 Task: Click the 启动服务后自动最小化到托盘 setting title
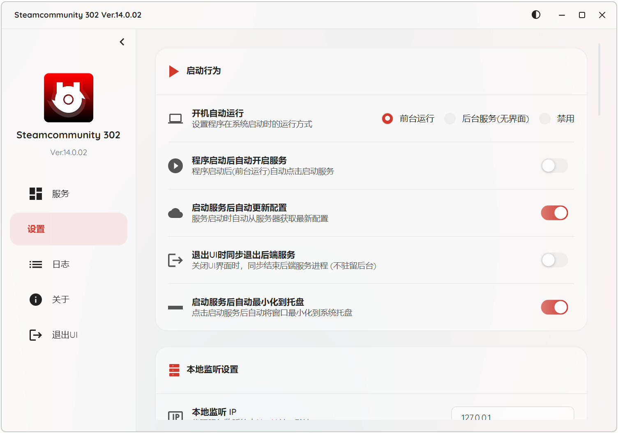pos(248,302)
